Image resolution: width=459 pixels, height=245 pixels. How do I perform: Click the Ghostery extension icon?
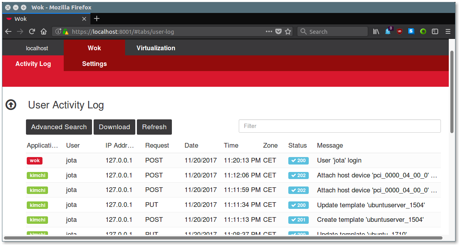[x=388, y=31]
